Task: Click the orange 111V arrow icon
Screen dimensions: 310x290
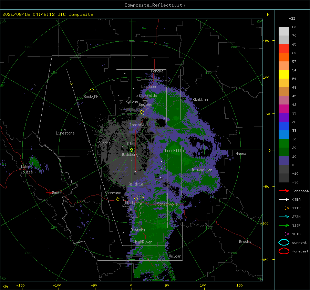Action: (284, 208)
